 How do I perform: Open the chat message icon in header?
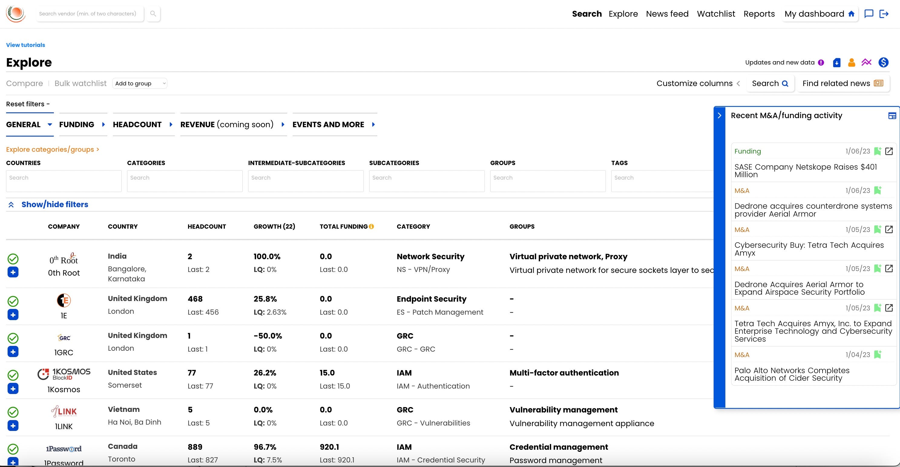click(x=869, y=14)
